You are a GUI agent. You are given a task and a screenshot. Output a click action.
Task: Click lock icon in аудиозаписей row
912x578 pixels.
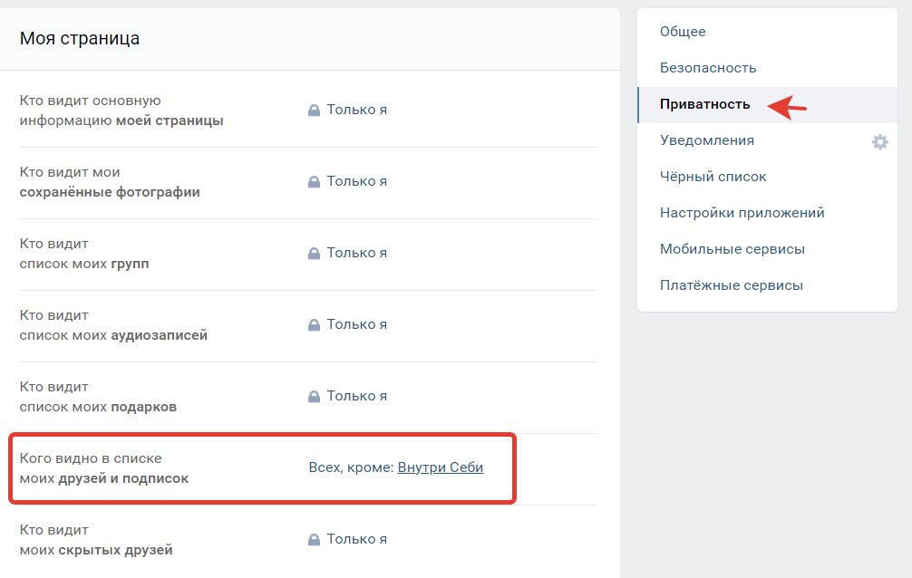click(x=314, y=324)
